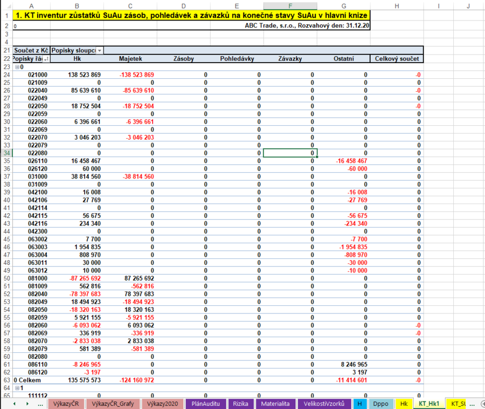This screenshot has height=409, width=485.
Task: Open Popisky sloupců filter dropdown
Action: [99, 50]
